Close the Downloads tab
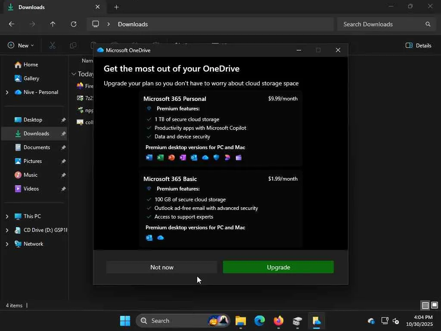Image resolution: width=441 pixels, height=331 pixels. tap(97, 7)
